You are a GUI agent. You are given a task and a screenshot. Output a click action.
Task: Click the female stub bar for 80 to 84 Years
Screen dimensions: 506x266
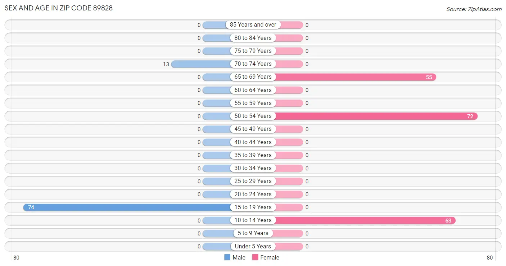pyautogui.click(x=289, y=38)
